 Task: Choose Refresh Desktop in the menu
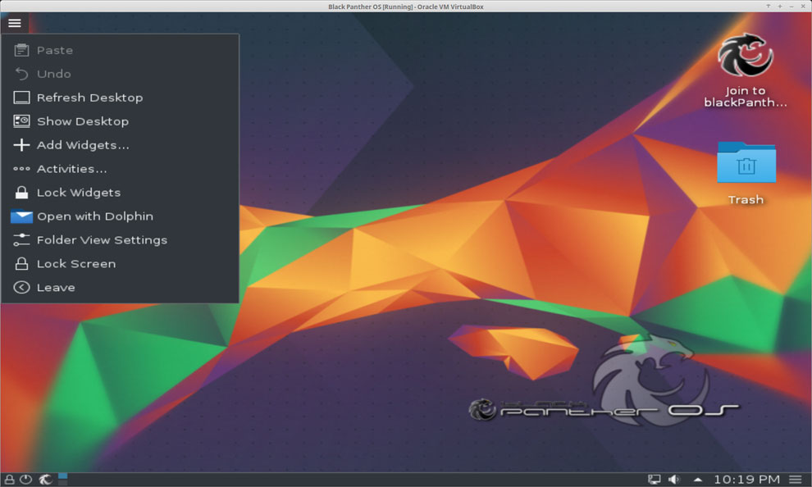click(x=120, y=98)
